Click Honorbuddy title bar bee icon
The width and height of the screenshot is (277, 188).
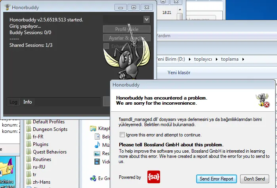[7, 7]
